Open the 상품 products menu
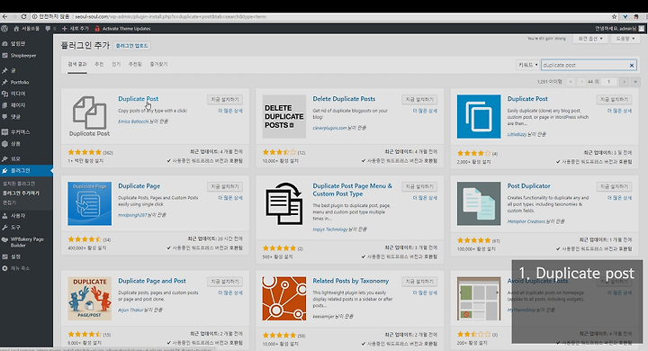This screenshot has height=351, width=648. [x=15, y=144]
